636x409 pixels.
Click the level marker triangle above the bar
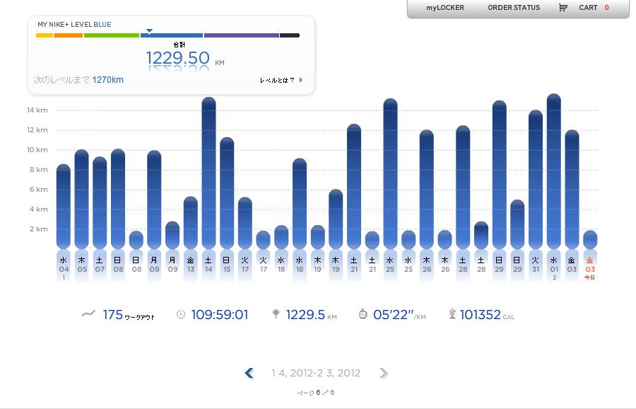pos(149,31)
